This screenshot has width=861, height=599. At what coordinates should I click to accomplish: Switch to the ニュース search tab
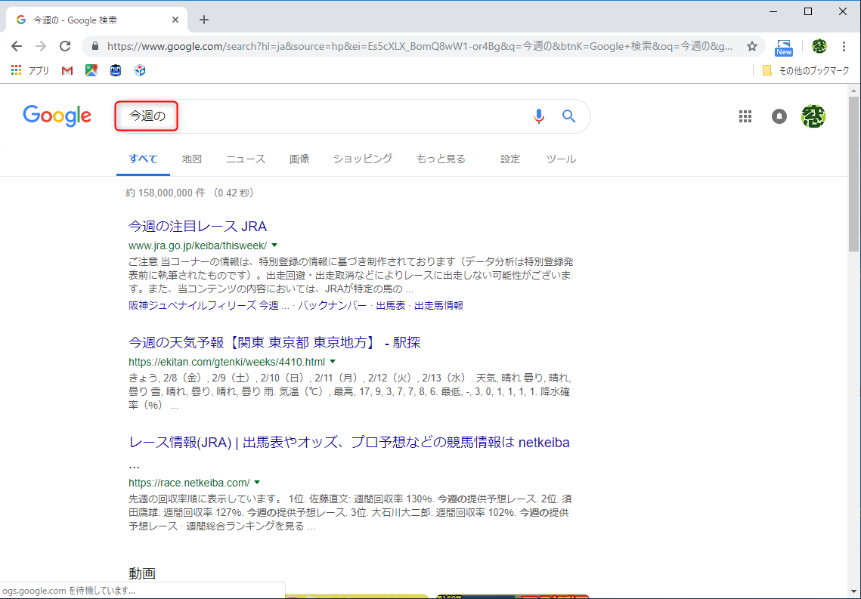(245, 159)
